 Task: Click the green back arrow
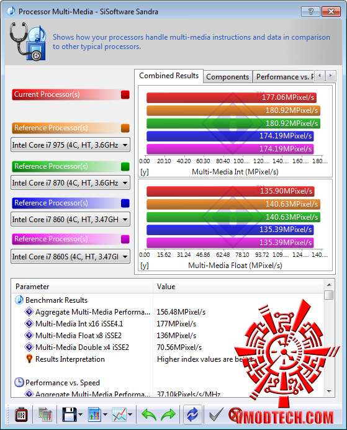[x=149, y=414]
